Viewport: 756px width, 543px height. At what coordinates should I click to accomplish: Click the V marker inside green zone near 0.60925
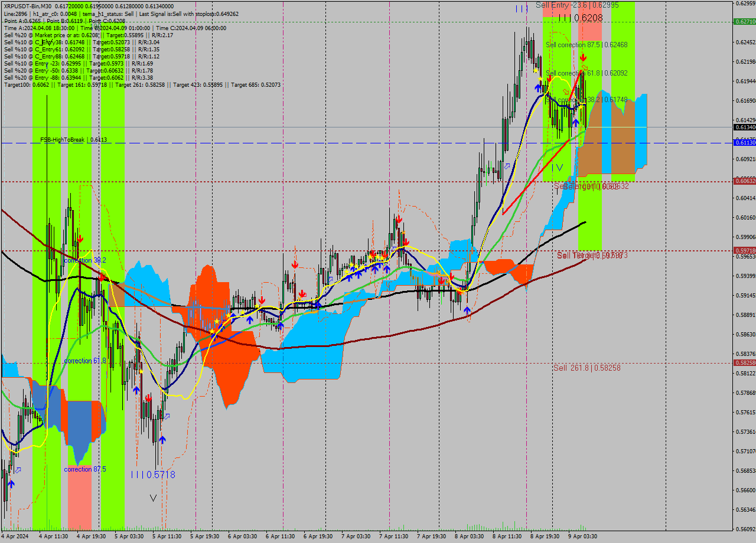pyautogui.click(x=559, y=167)
